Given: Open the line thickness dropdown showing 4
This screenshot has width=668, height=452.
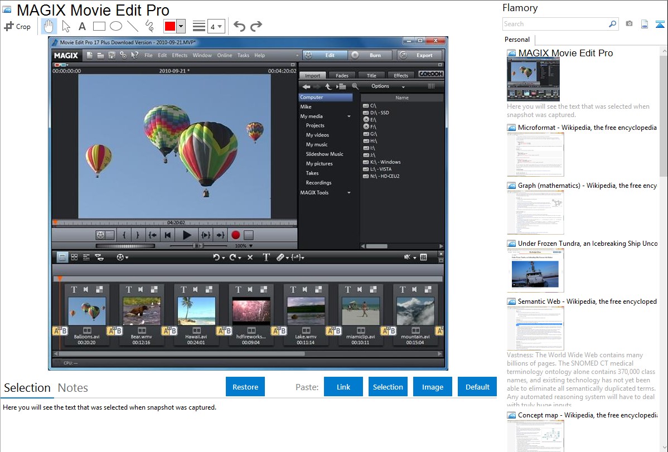Looking at the screenshot, I should pos(216,26).
